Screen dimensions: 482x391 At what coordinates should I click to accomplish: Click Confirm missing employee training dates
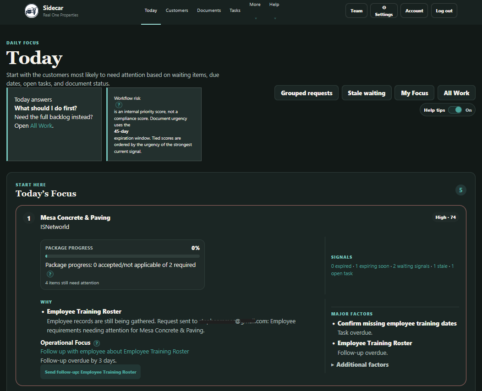[397, 323]
